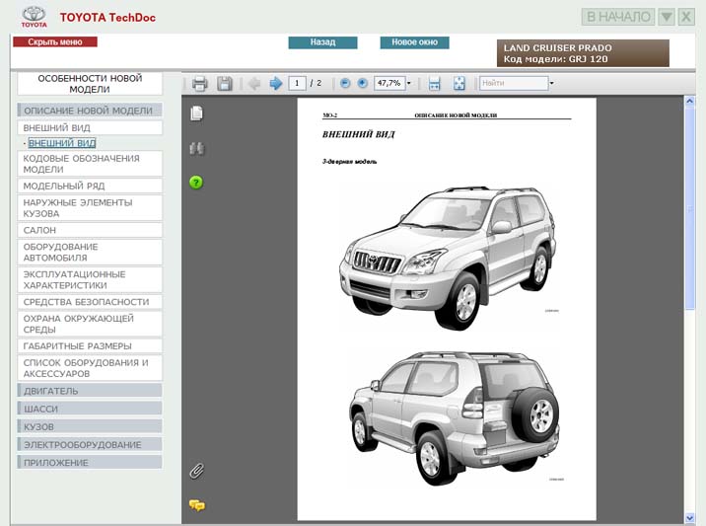The height and width of the screenshot is (526, 706).
Task: Select СРЕДСТВА БЕЗОПАСНОСТИ item
Action: coord(90,302)
